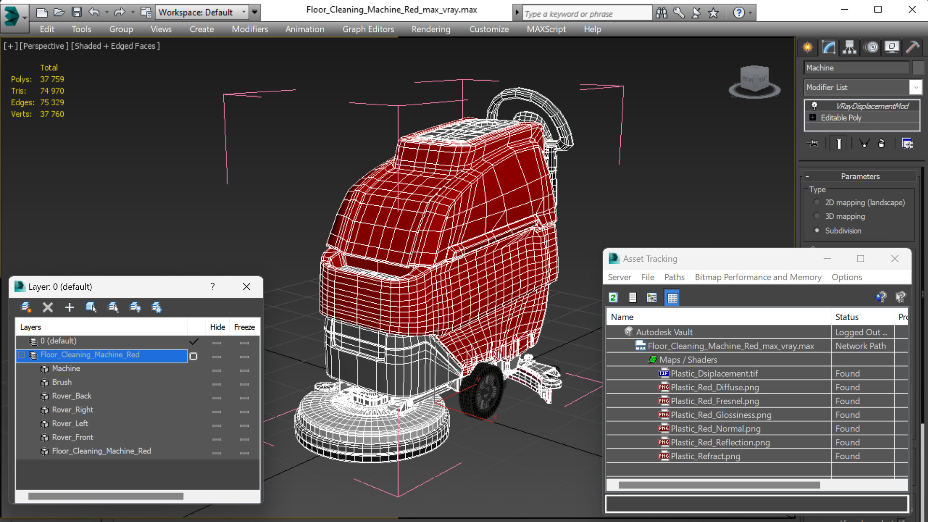Click the layer freeze icon for Floor_Cleaning_Machine_Red
928x522 pixels.
click(243, 355)
